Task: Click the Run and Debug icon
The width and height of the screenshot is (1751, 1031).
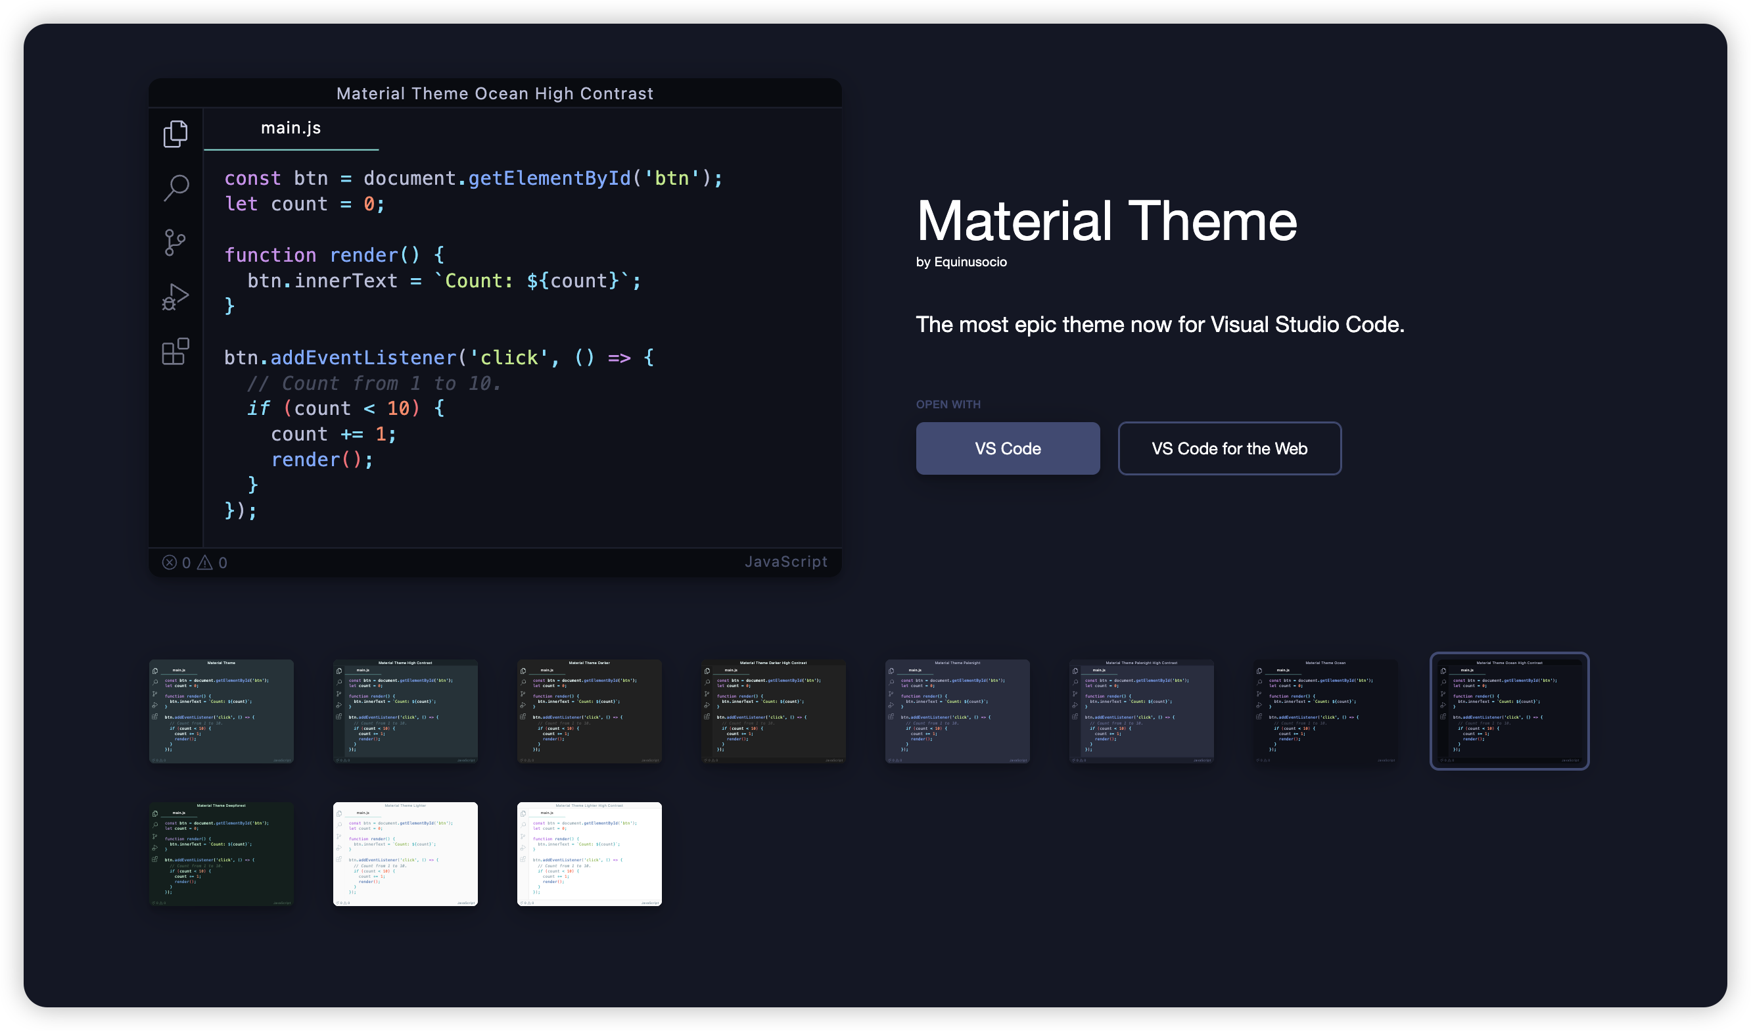Action: [x=175, y=297]
